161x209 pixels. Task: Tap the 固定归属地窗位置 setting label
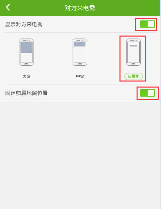[x=26, y=93]
